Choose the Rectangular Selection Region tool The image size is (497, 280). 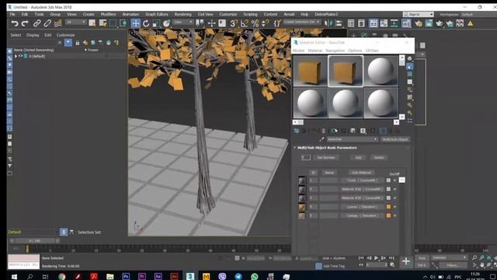[113, 23]
